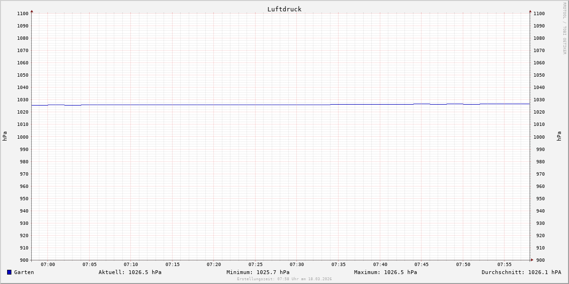
Task: Click the Durchschnitt: 1026.1 hPA value
Action: click(521, 272)
